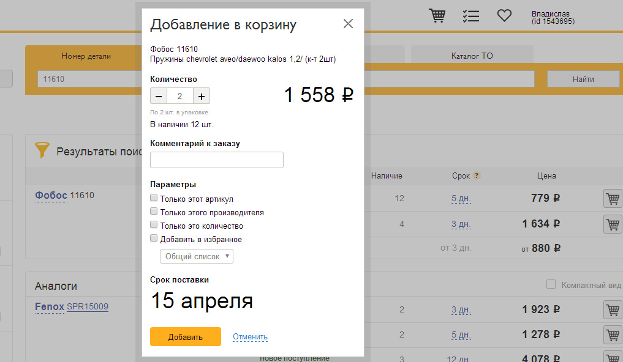Screen dimensions: 623x362
Task: Expand the Общий список dropdown
Action: click(196, 256)
